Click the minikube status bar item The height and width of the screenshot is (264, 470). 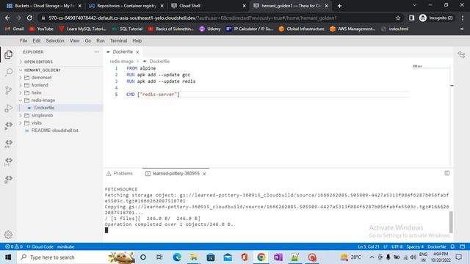point(65,246)
